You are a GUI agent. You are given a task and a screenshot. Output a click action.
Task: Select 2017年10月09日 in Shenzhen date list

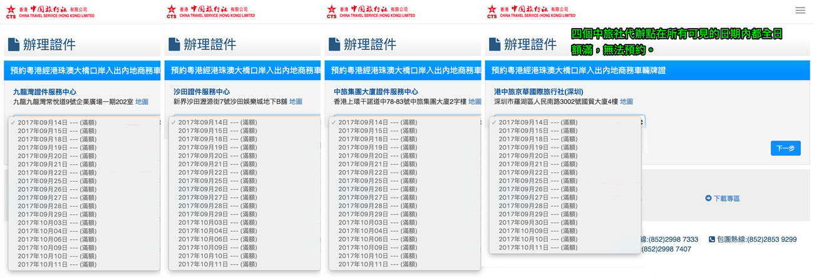point(565,231)
